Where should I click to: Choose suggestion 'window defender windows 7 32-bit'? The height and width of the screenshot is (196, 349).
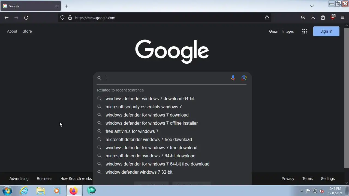click(172, 172)
